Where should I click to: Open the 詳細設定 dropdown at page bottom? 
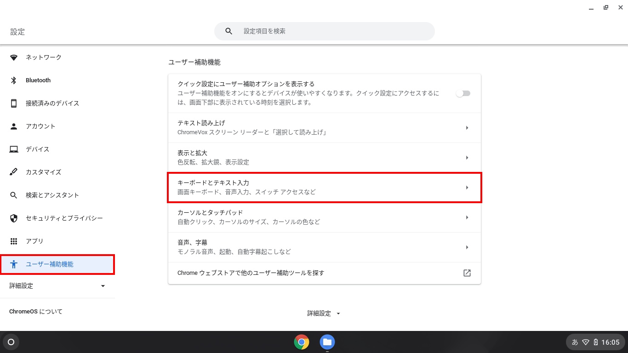pyautogui.click(x=324, y=313)
